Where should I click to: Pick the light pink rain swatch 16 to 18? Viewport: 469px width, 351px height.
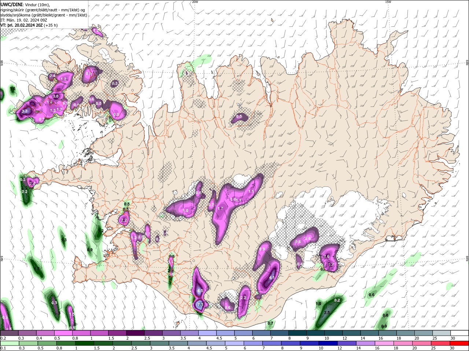pos(384,343)
